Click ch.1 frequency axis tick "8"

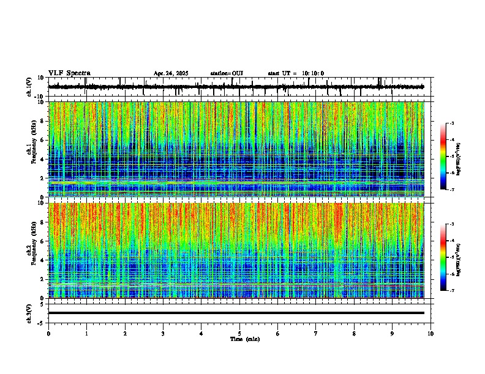pos(43,121)
